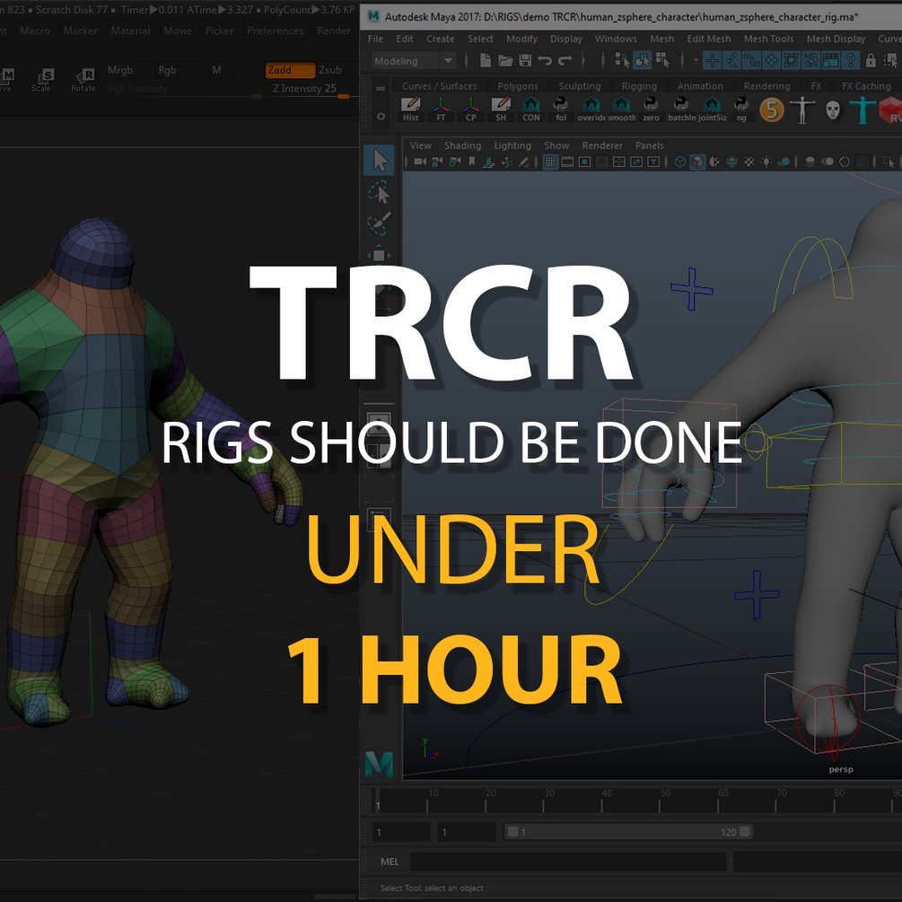
Task: Click the New Scene icon in Maya
Action: 485,60
